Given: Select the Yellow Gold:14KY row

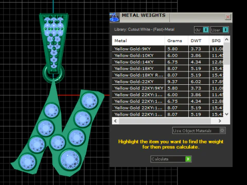Looking at the screenshot, I should pos(168,62).
